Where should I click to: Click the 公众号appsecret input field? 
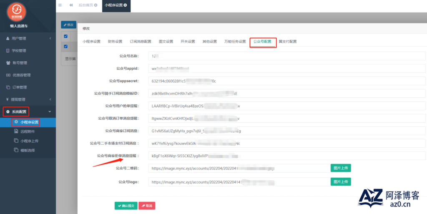(x=287, y=81)
